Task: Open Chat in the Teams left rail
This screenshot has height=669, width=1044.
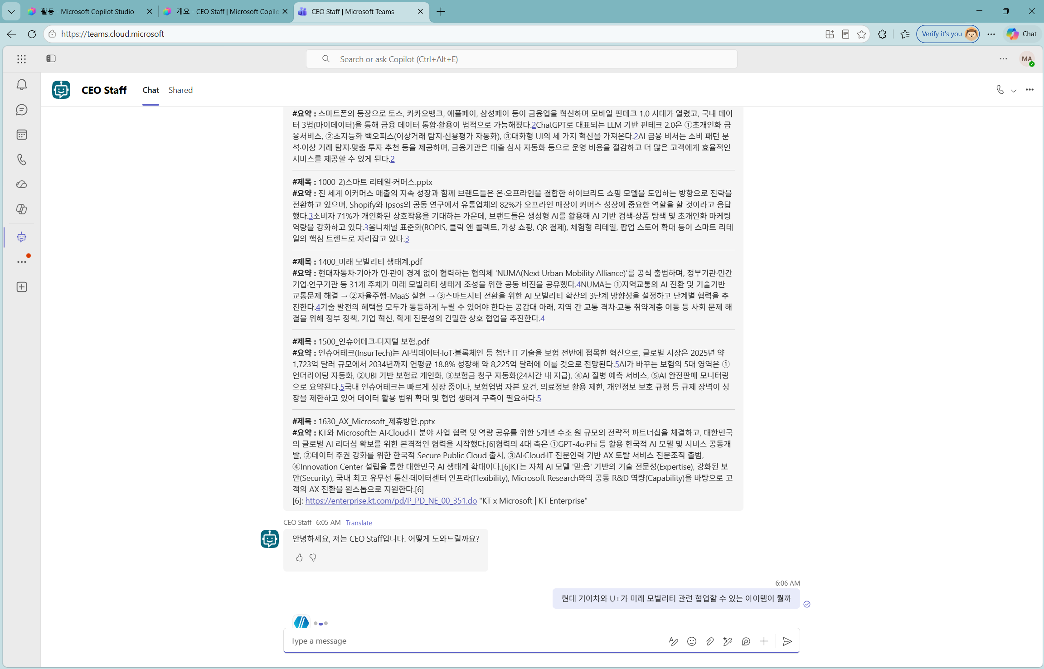Action: (x=21, y=110)
